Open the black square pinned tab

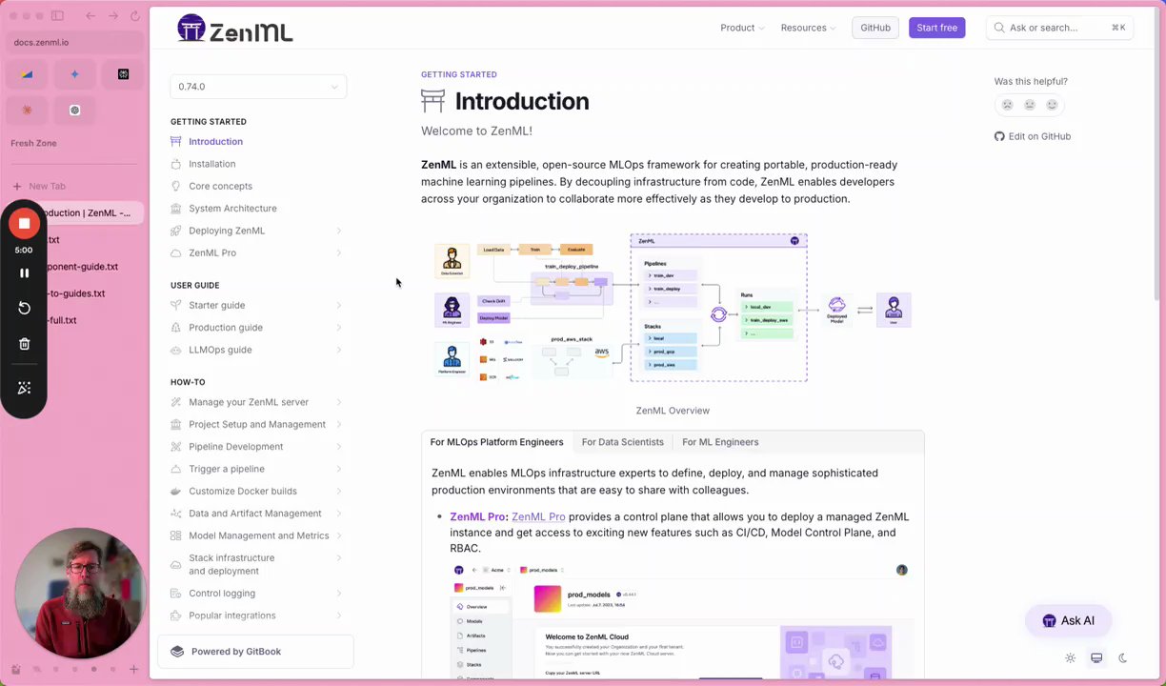(x=123, y=74)
